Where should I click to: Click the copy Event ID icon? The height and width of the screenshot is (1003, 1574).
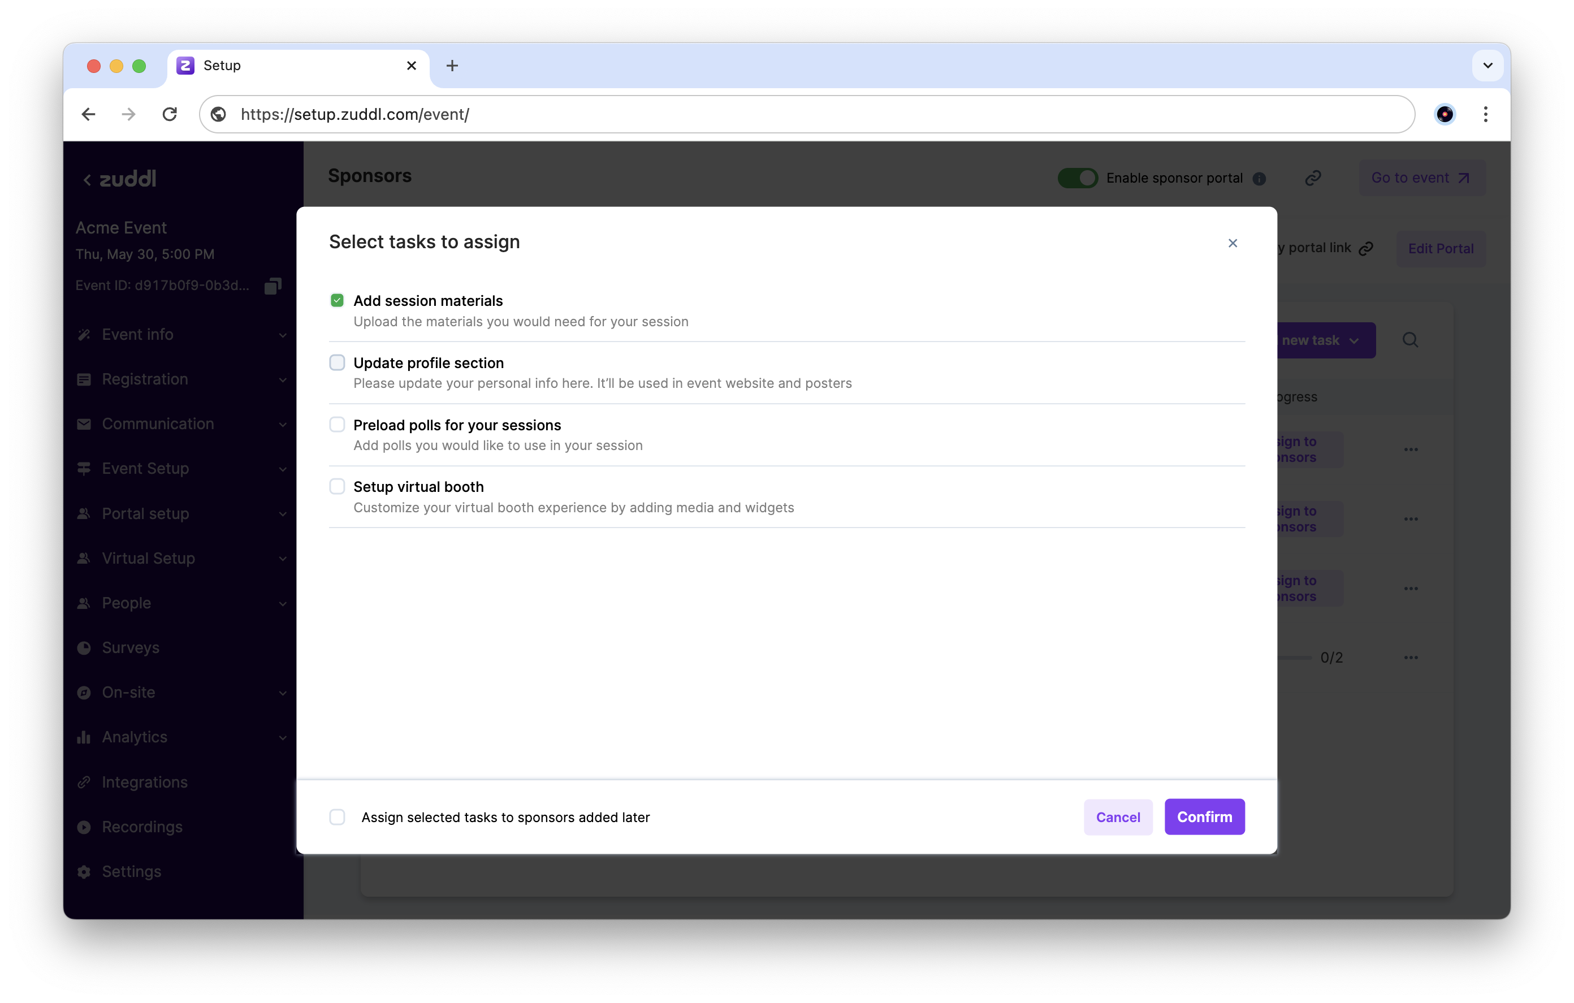coord(273,286)
